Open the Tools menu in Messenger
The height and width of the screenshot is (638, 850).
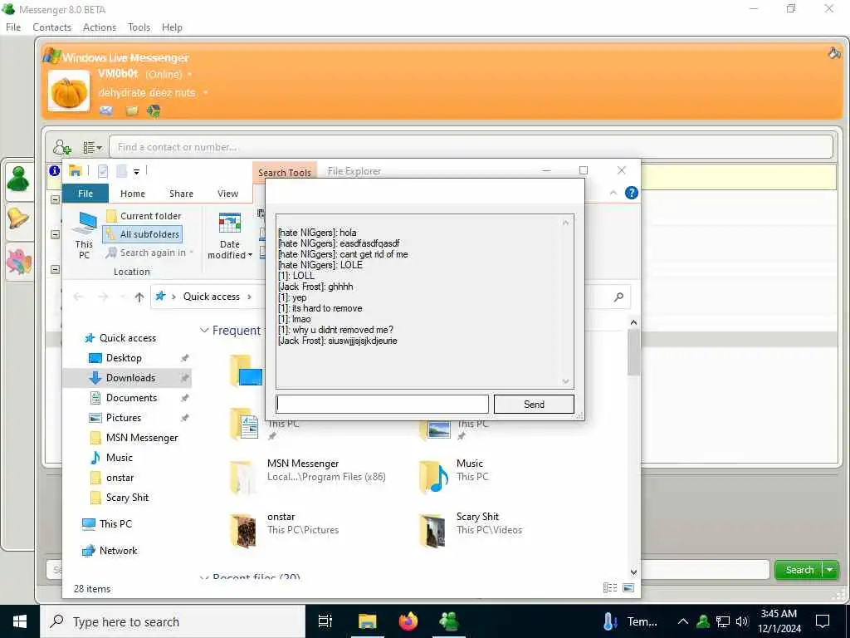139,27
